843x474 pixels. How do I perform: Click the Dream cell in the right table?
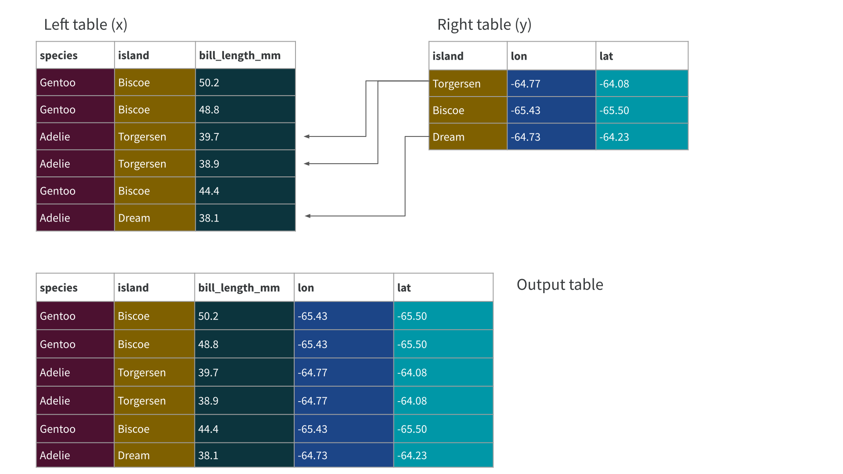[468, 137]
